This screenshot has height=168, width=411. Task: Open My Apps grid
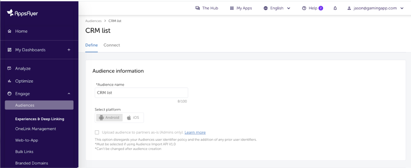241,8
